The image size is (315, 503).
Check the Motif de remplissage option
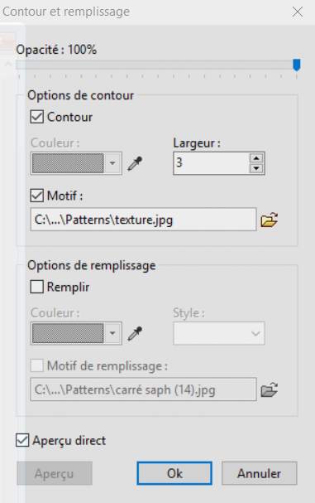(37, 365)
